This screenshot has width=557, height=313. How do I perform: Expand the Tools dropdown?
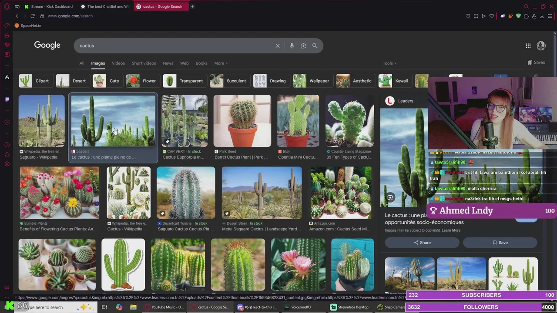tap(389, 63)
